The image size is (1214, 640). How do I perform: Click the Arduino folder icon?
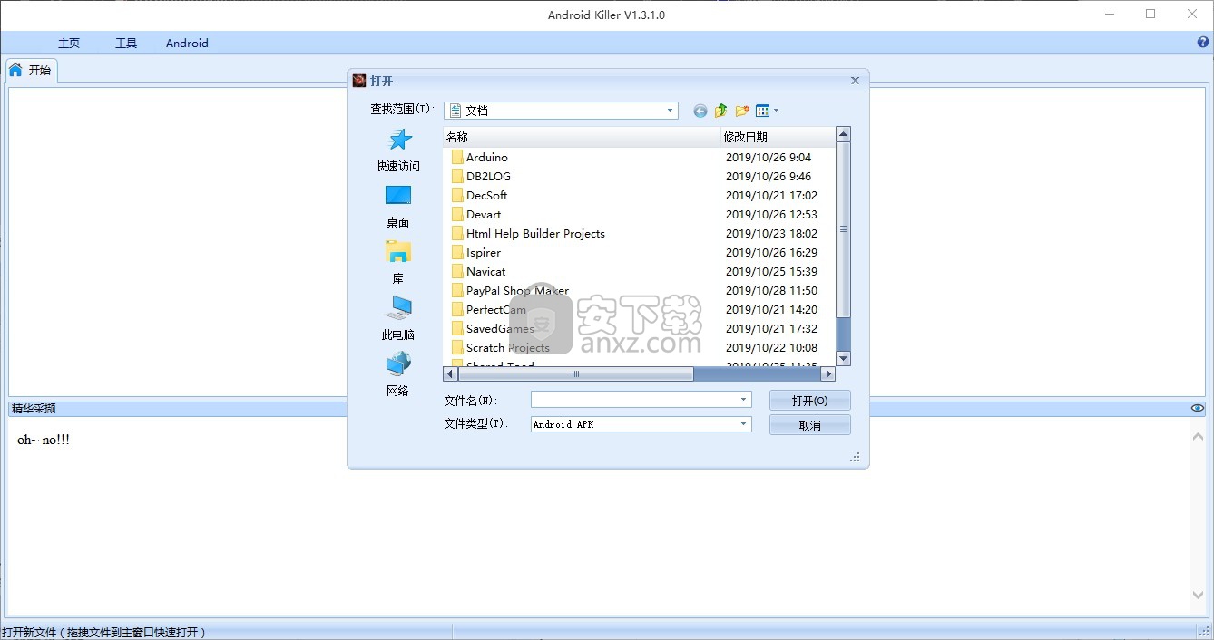(457, 157)
